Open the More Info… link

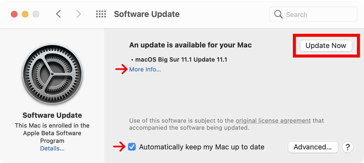(x=145, y=70)
